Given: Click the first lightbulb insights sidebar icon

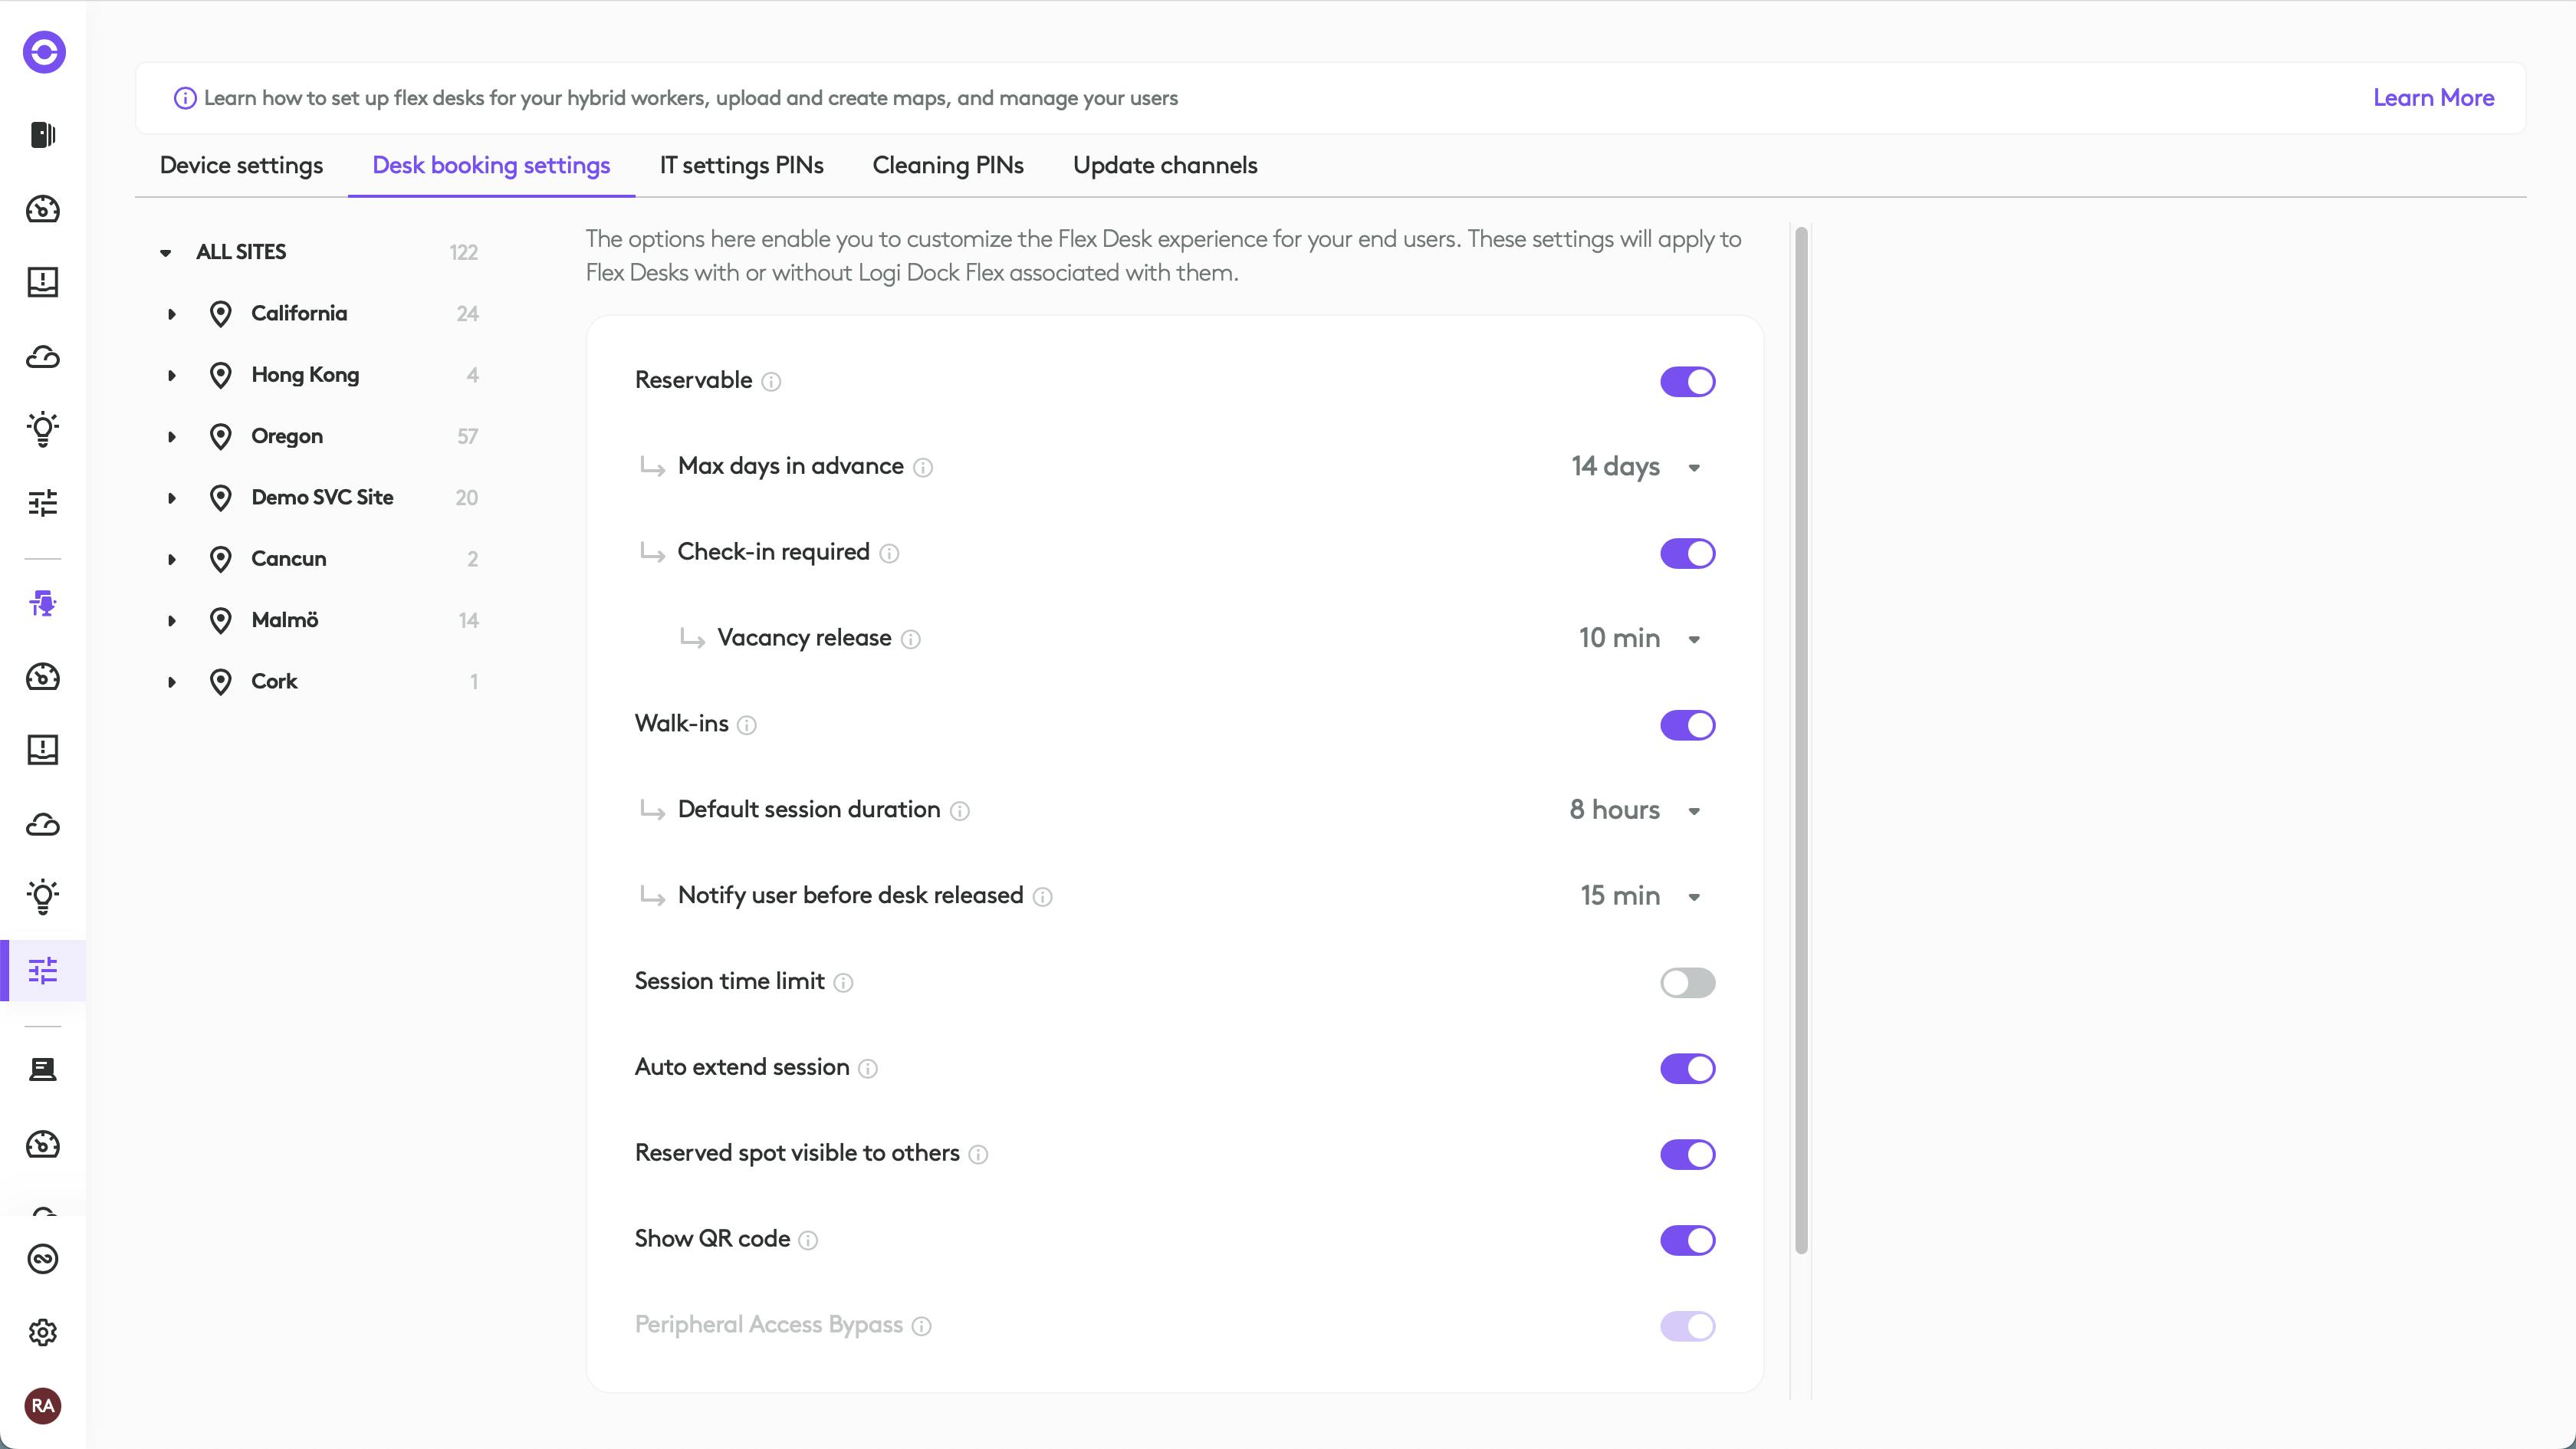Looking at the screenshot, I should (43, 429).
